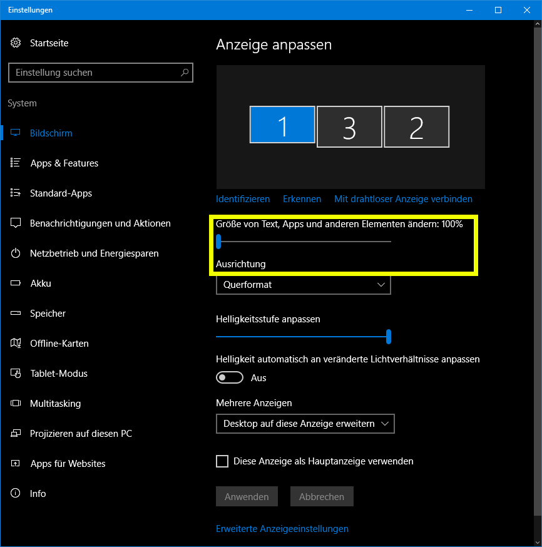The width and height of the screenshot is (542, 547).
Task: Open 'Erweiterte Anzeigeeinstellungen' link
Action: (282, 529)
